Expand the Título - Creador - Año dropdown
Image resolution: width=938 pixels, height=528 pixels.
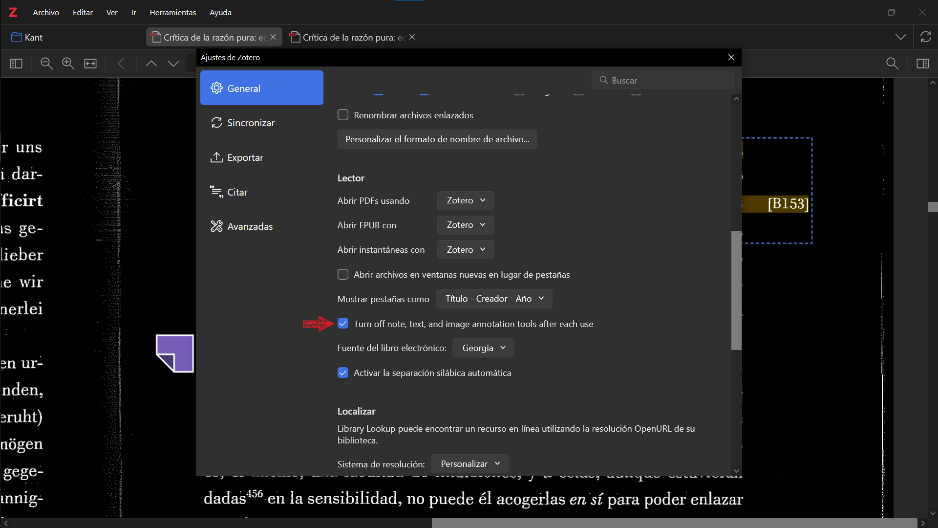[494, 299]
